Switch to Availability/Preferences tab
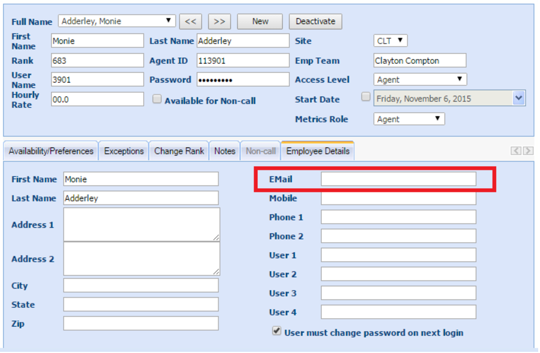Viewport: 540px width, 353px height. (51, 151)
